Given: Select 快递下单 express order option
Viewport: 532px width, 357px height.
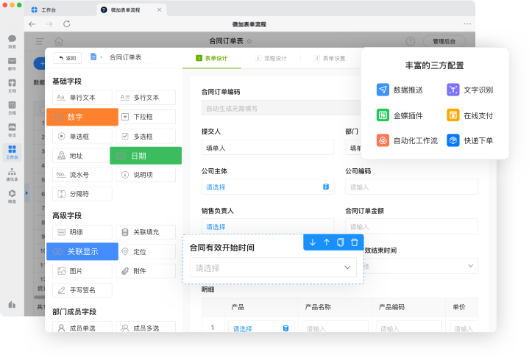Looking at the screenshot, I should [470, 140].
